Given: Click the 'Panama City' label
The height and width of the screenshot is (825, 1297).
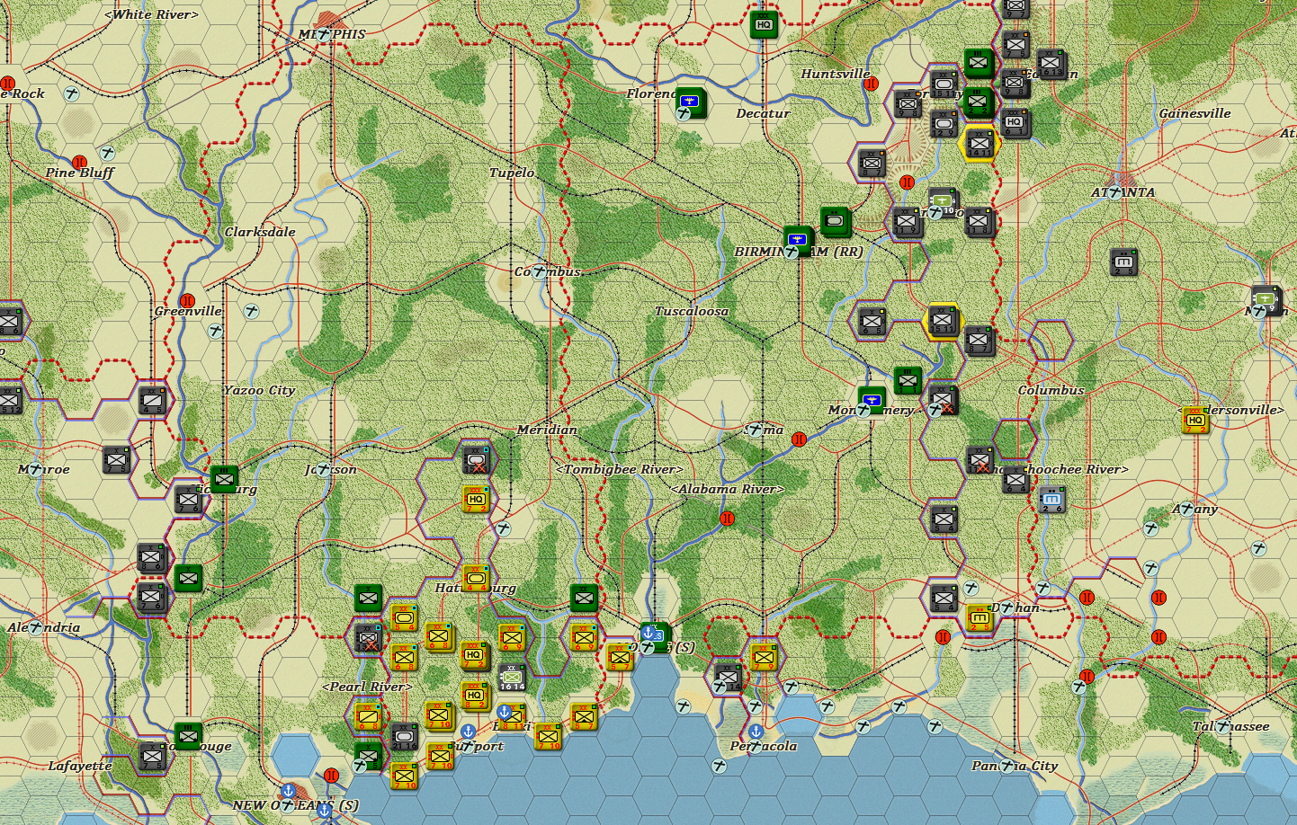Looking at the screenshot, I should [x=1015, y=766].
